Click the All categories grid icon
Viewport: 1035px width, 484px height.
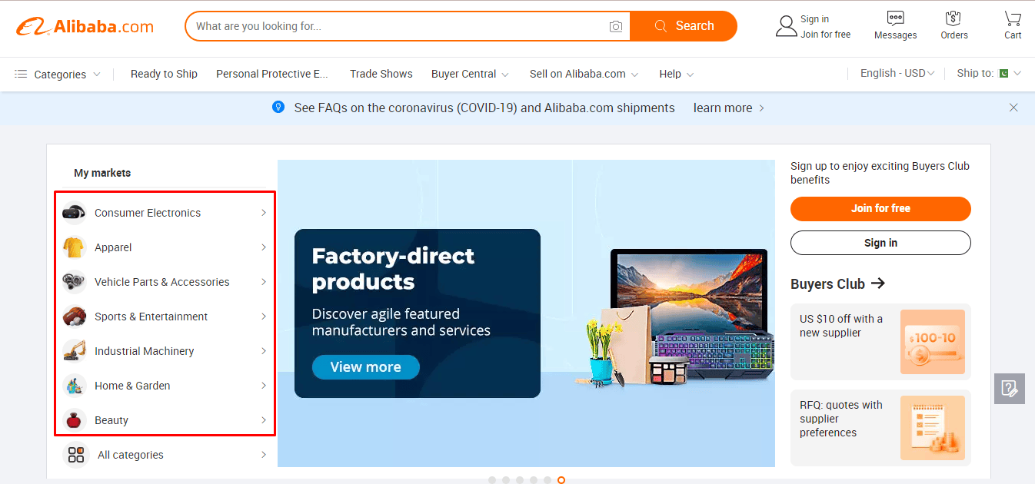pos(76,455)
